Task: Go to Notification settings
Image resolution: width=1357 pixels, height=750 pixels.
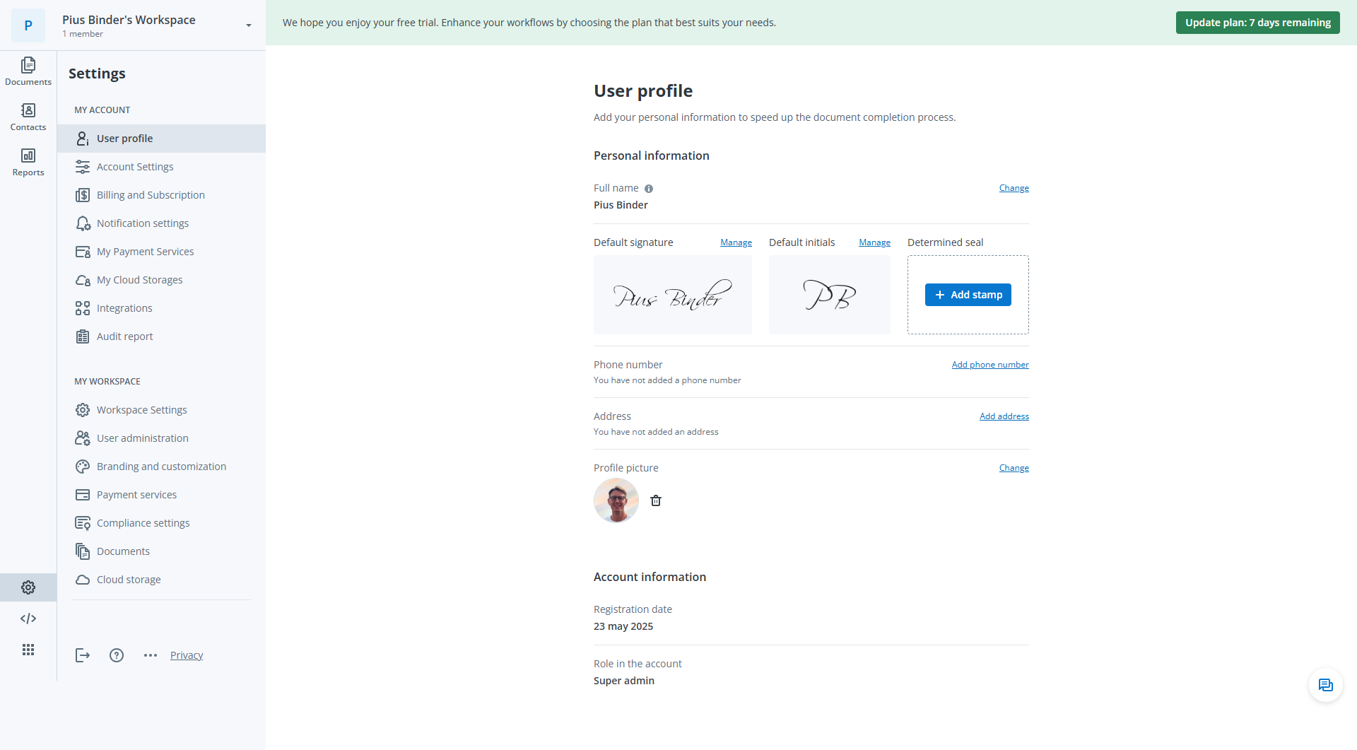Action: pos(143,223)
